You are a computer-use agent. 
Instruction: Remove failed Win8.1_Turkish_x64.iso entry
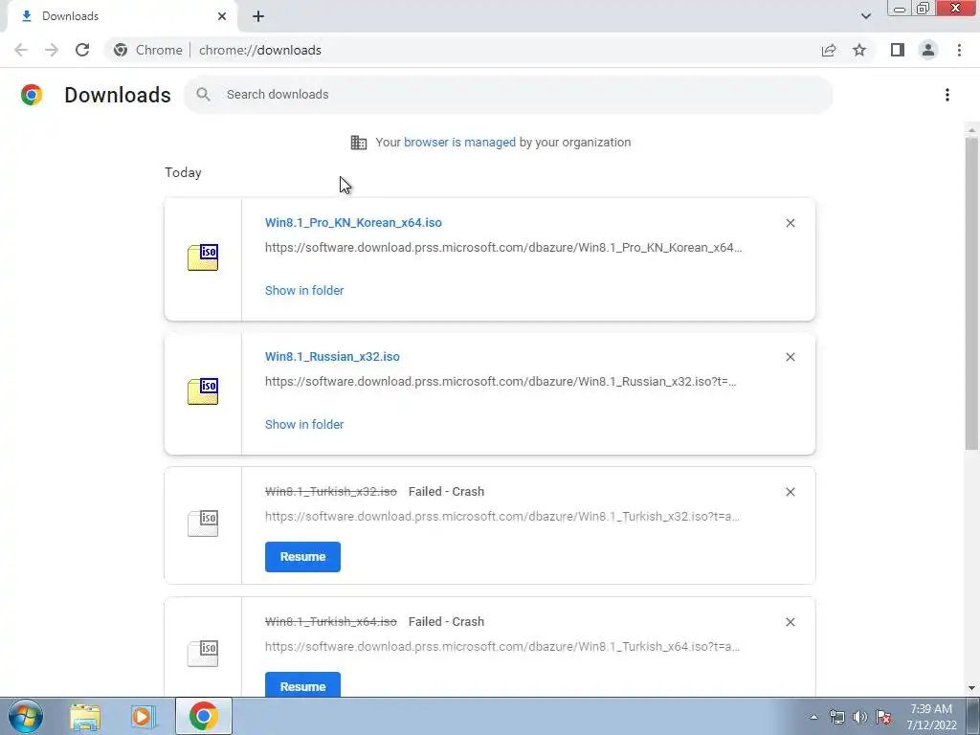(790, 622)
